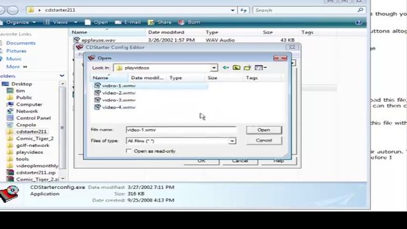The width and height of the screenshot is (407, 229).
Task: Select Crapola in folder tree
Action: (26, 125)
